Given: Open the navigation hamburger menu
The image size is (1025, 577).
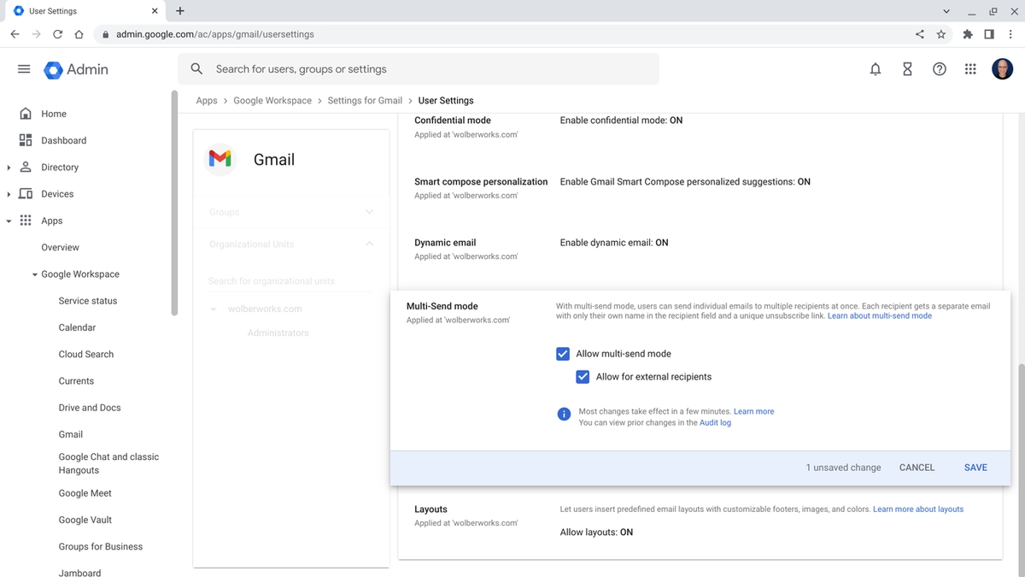Looking at the screenshot, I should tap(24, 69).
